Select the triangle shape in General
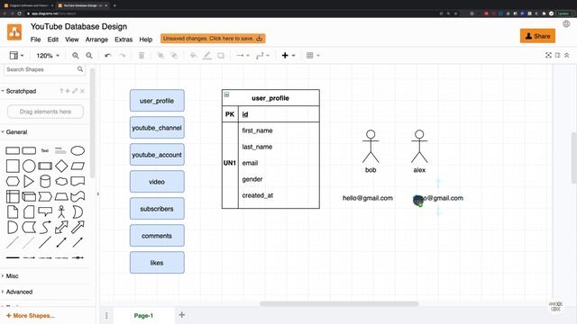 [28, 182]
